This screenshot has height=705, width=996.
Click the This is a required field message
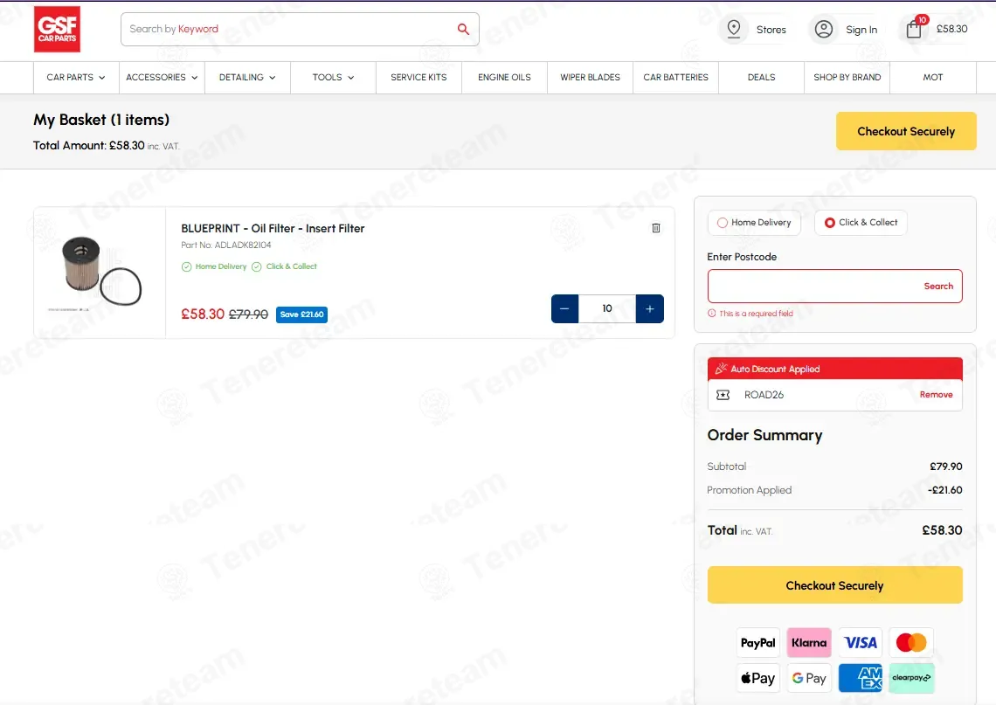tap(756, 314)
